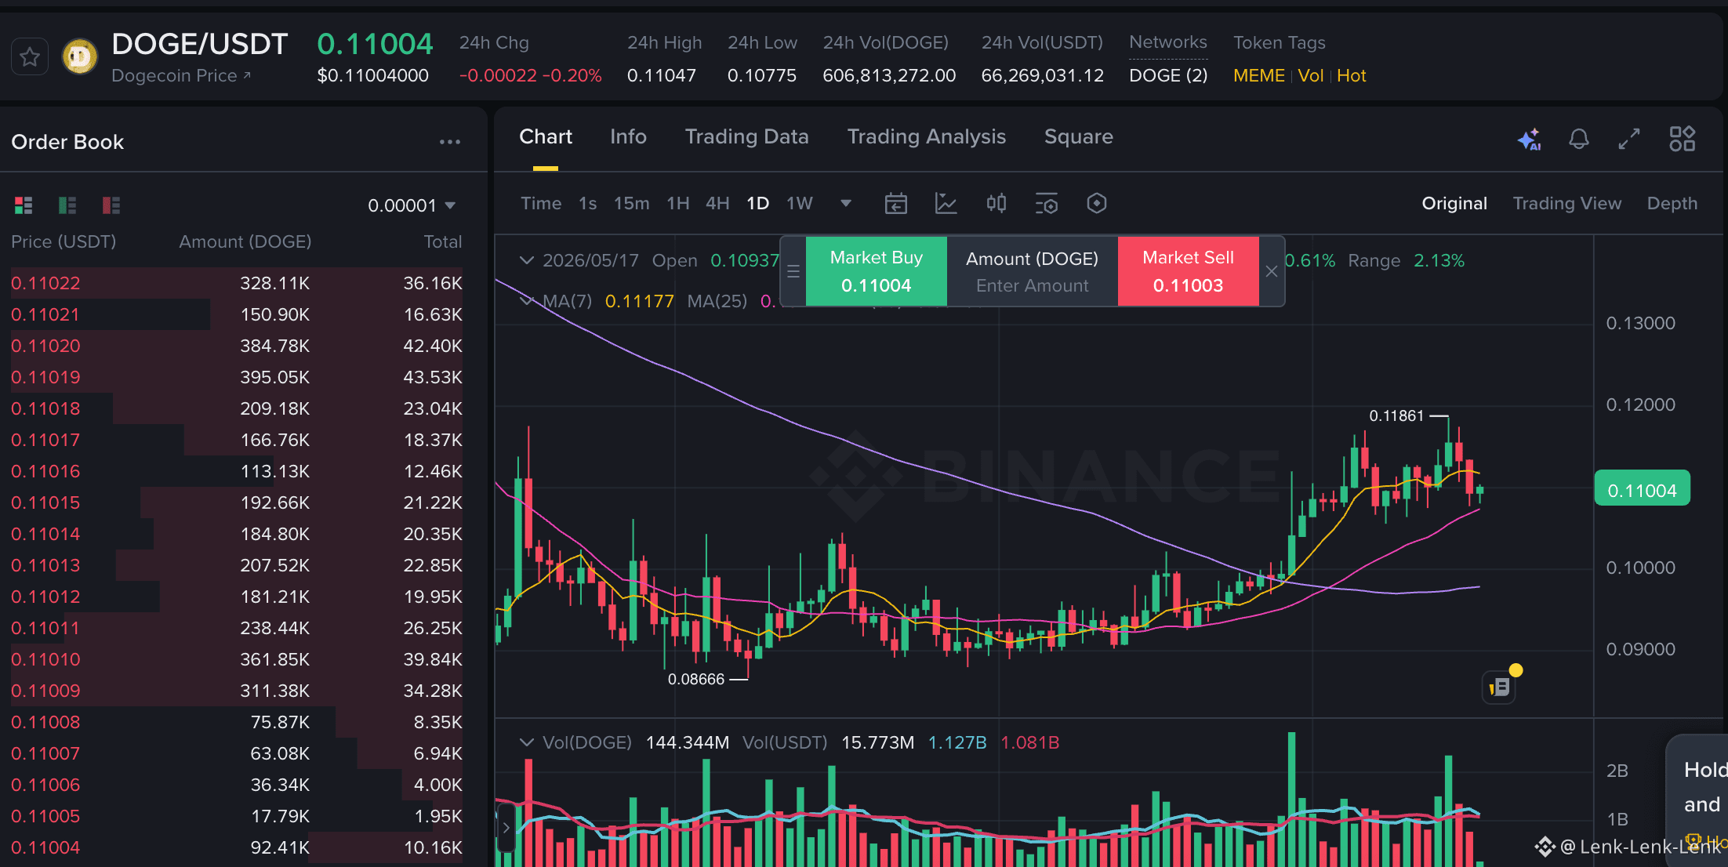This screenshot has width=1728, height=867.
Task: Show sell orders only view
Action: (x=111, y=205)
